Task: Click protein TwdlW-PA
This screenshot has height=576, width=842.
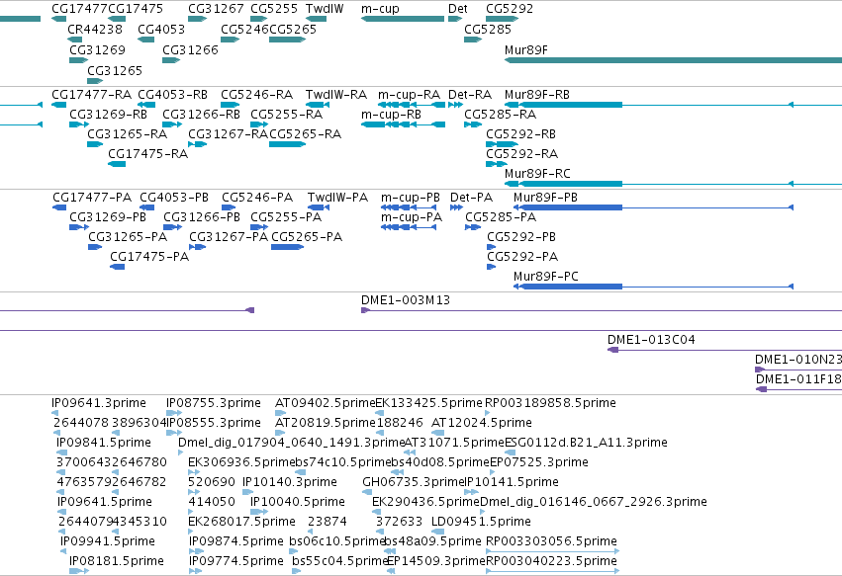Action: (x=337, y=198)
